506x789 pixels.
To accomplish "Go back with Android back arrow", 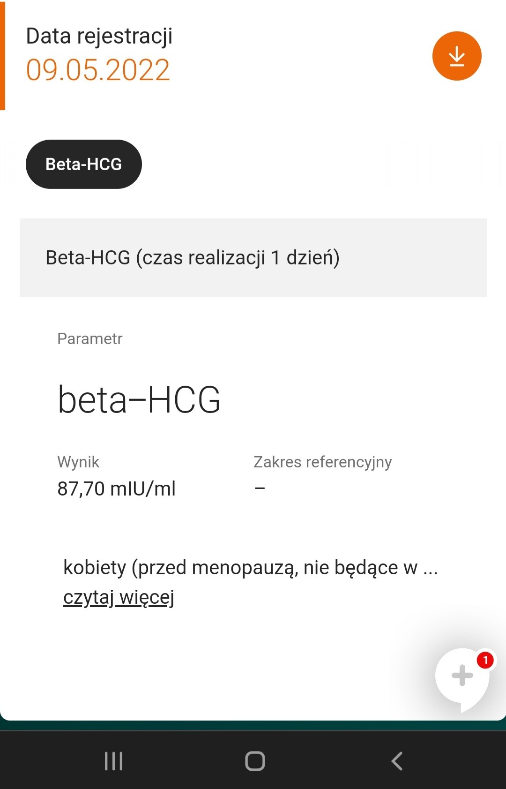I will (397, 760).
